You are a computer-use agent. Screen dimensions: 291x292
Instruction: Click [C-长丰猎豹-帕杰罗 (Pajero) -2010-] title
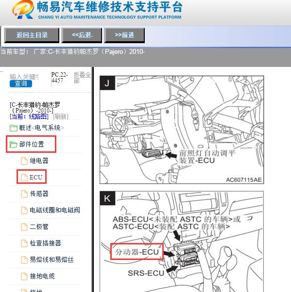coord(35,108)
